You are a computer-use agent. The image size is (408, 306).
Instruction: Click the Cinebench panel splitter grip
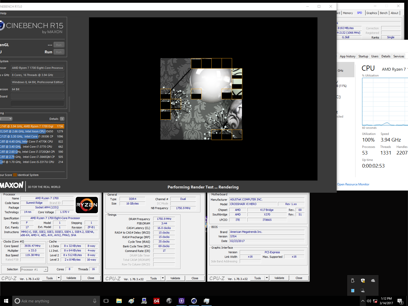click(69, 104)
